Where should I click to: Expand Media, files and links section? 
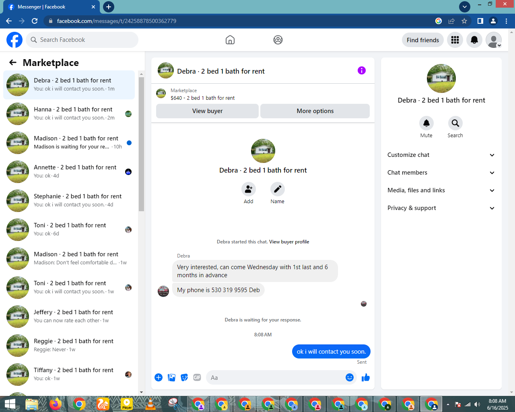coord(441,190)
